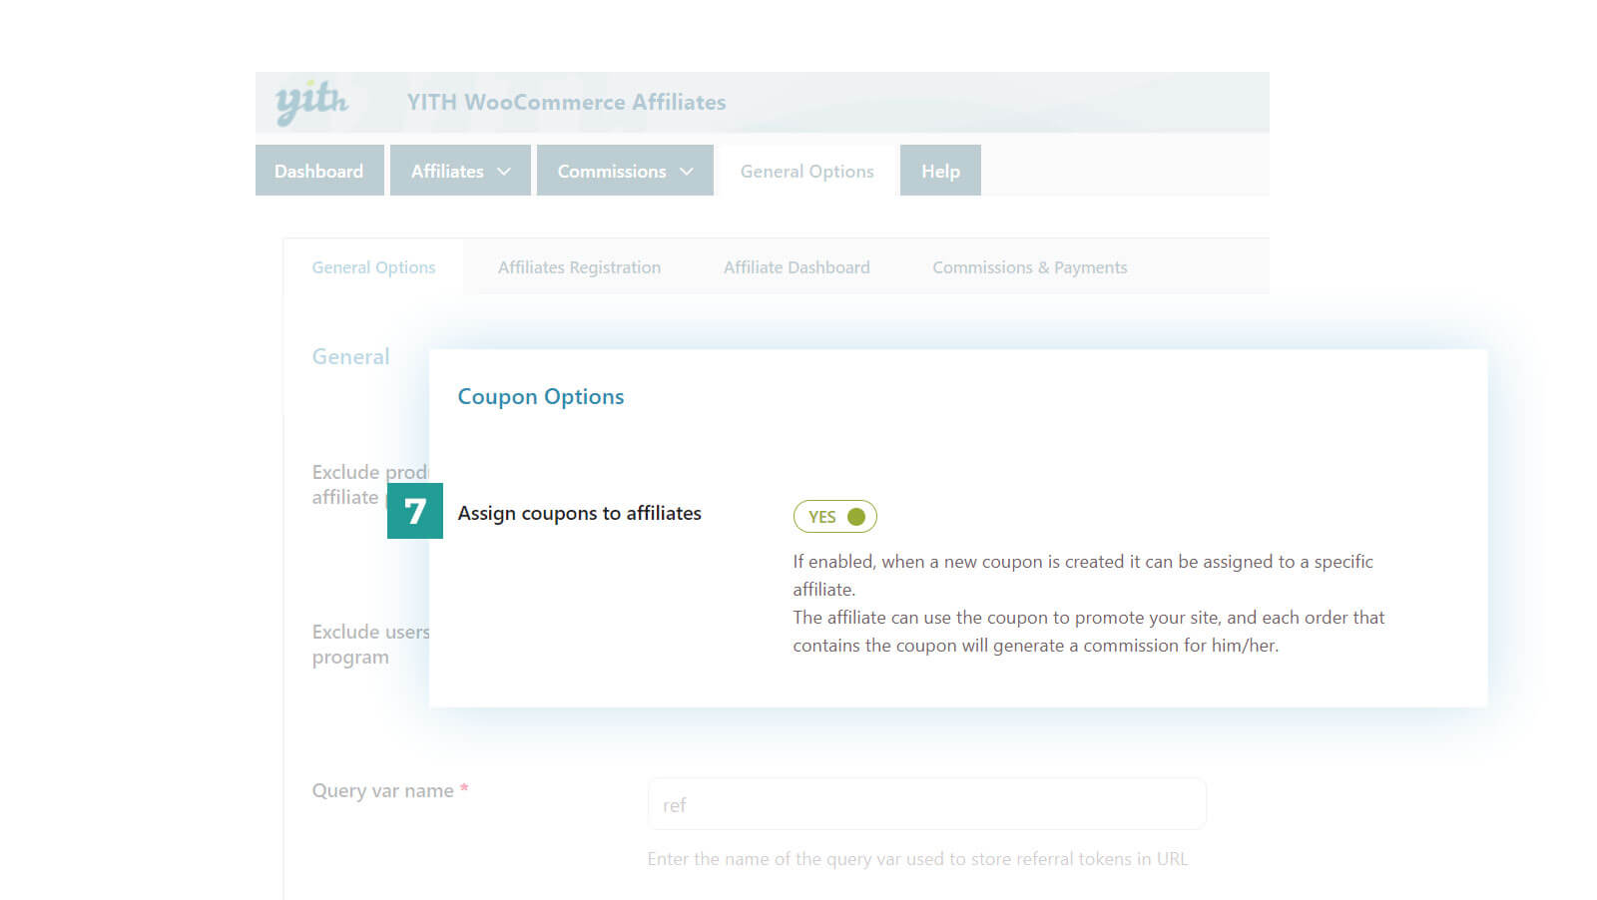Click the Query var name input field
The image size is (1597, 900).
point(927,804)
